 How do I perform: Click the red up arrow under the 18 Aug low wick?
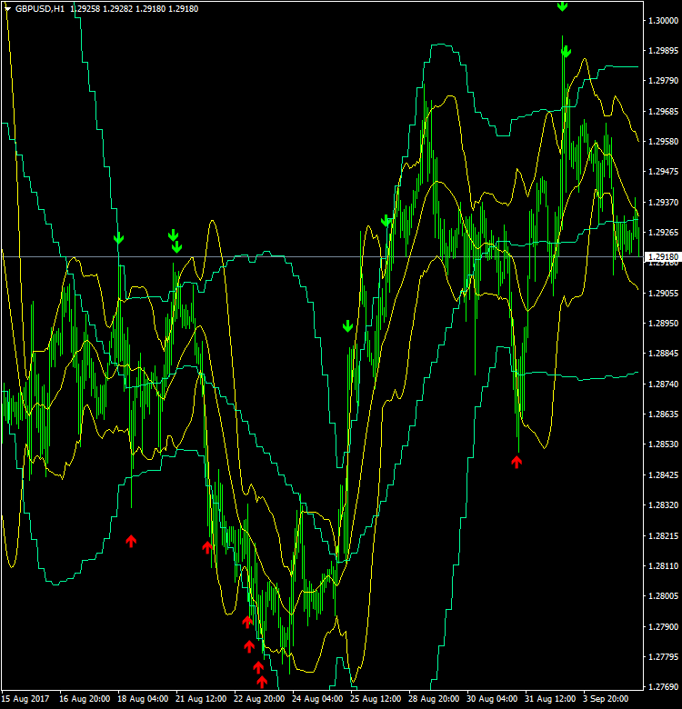click(131, 541)
